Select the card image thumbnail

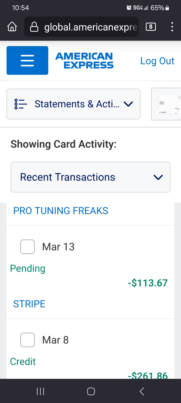(166, 104)
